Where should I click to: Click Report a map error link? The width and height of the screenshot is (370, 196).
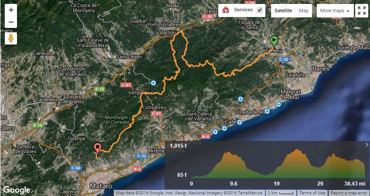click(349, 193)
